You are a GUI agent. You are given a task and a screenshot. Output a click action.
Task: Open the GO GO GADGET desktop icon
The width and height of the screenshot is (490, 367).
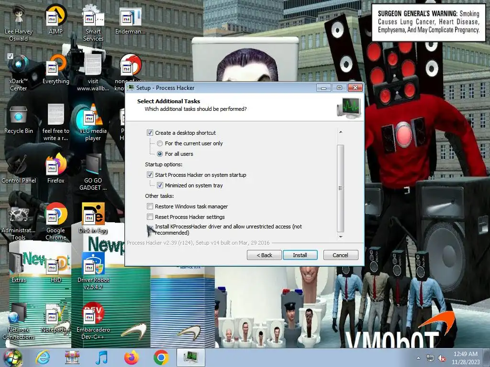(x=93, y=172)
